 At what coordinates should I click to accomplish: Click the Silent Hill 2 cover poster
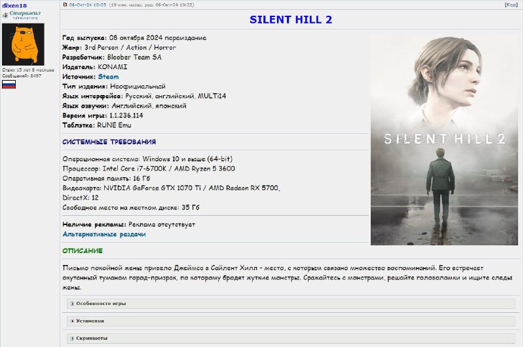tap(444, 140)
